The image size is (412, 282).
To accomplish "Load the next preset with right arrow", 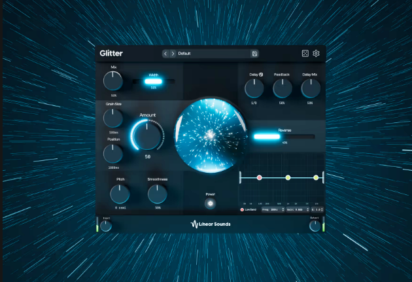I will pos(173,54).
